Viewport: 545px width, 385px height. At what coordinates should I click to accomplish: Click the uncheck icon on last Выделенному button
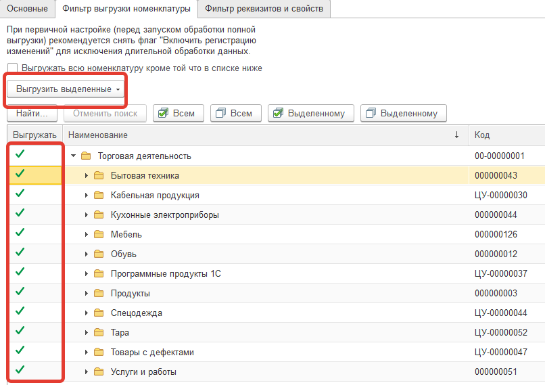point(371,113)
